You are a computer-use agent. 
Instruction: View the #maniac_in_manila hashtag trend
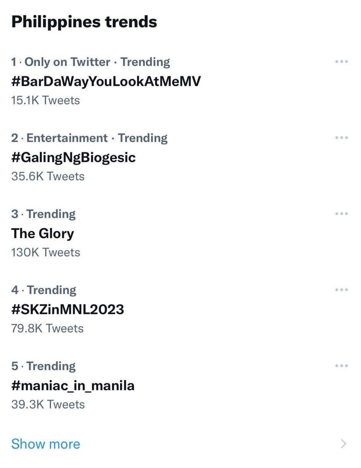pos(73,386)
